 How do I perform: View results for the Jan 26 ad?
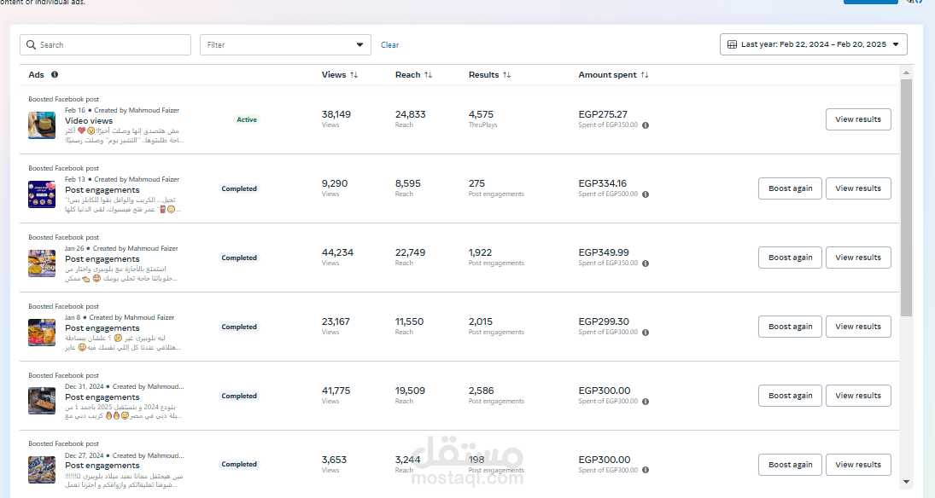[858, 258]
